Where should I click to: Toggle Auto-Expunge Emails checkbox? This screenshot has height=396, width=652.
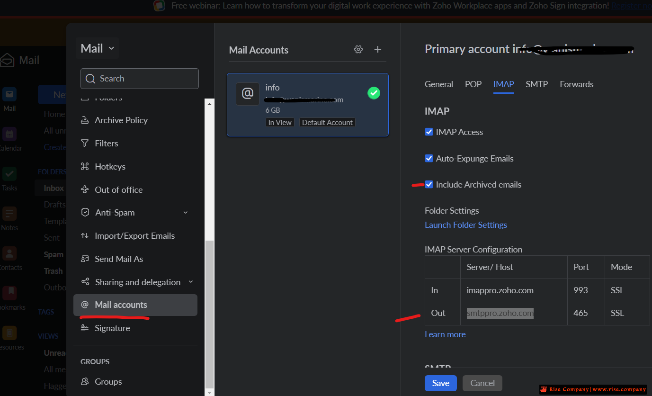[429, 159]
